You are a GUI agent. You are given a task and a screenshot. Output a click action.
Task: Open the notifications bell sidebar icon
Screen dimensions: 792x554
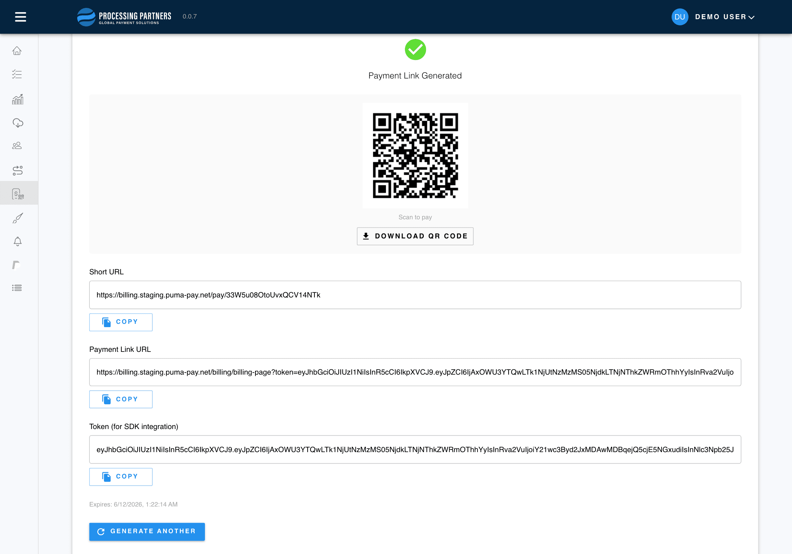[17, 241]
